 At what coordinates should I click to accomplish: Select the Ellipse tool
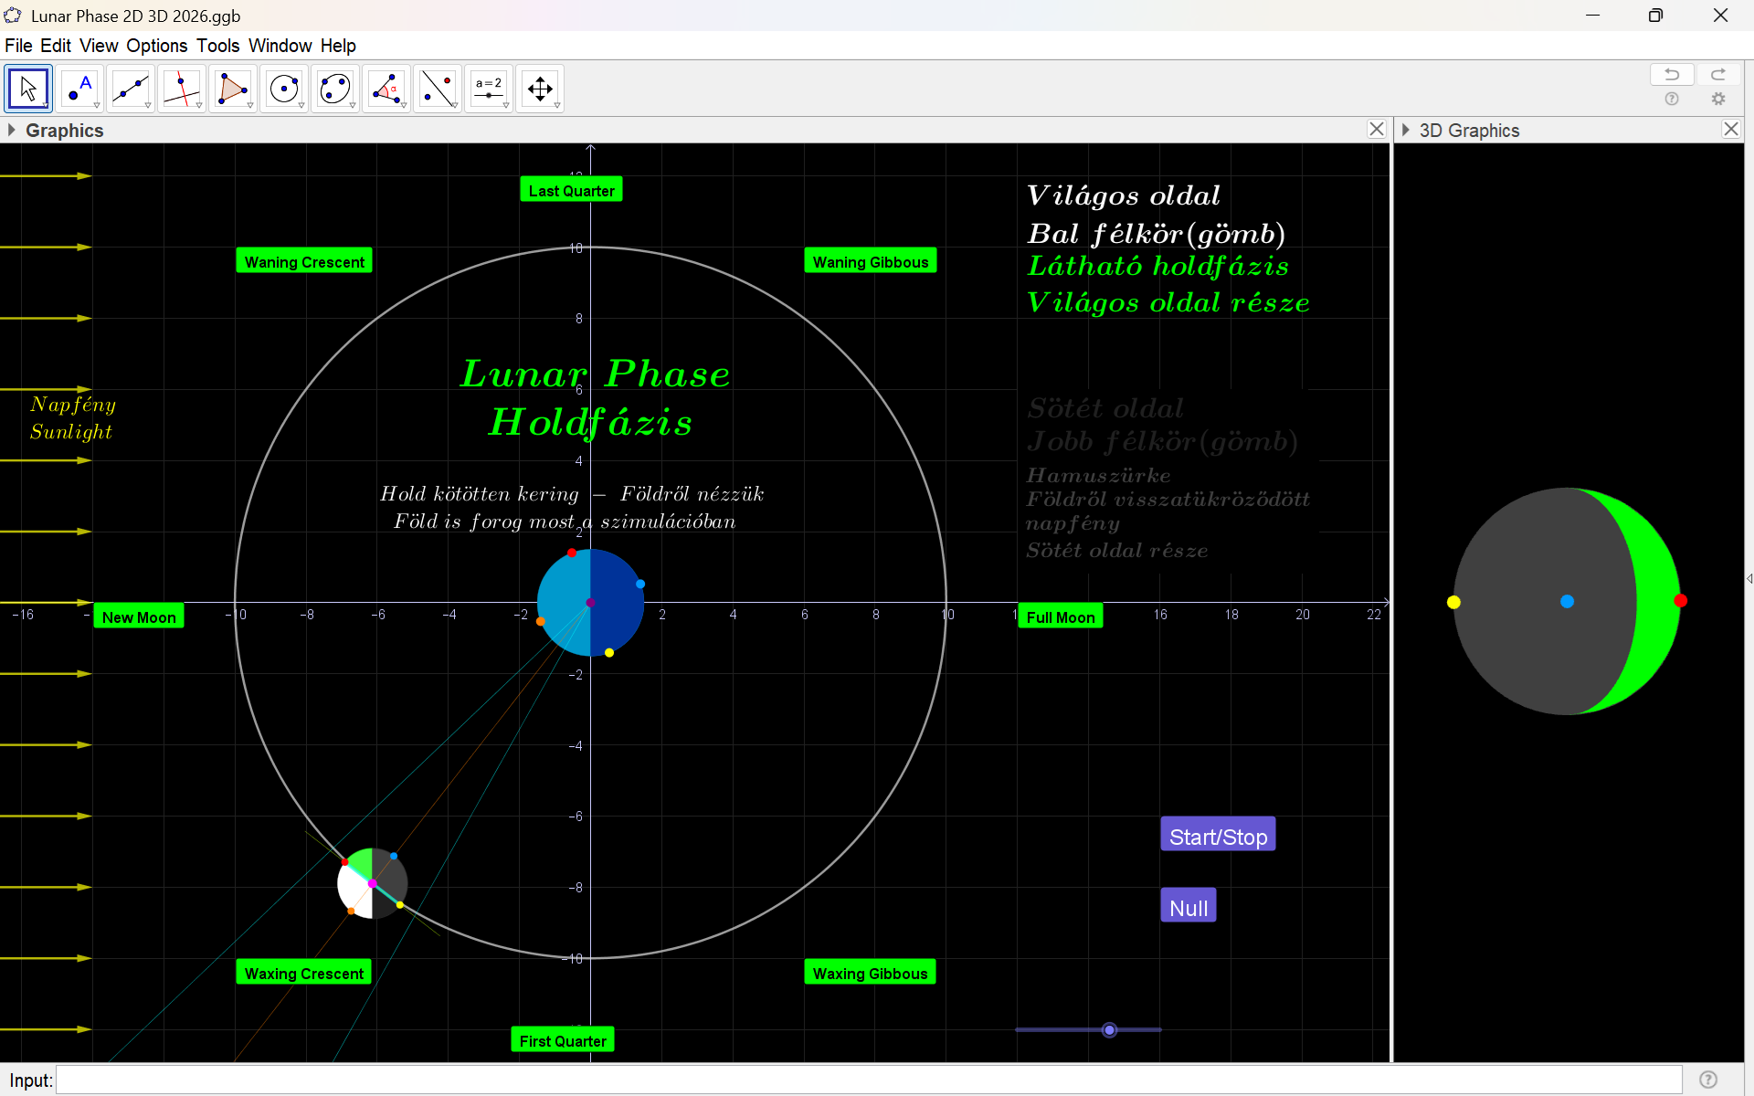point(335,90)
